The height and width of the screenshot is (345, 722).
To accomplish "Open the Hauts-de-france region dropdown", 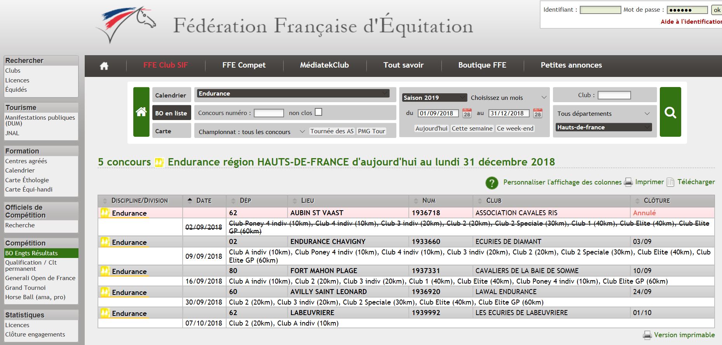I will (603, 127).
